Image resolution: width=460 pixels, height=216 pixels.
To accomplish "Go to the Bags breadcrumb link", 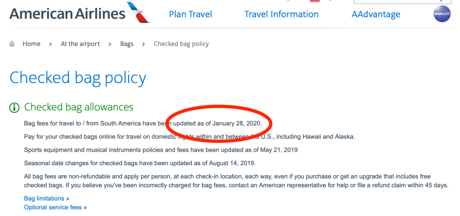I will click(x=127, y=44).
